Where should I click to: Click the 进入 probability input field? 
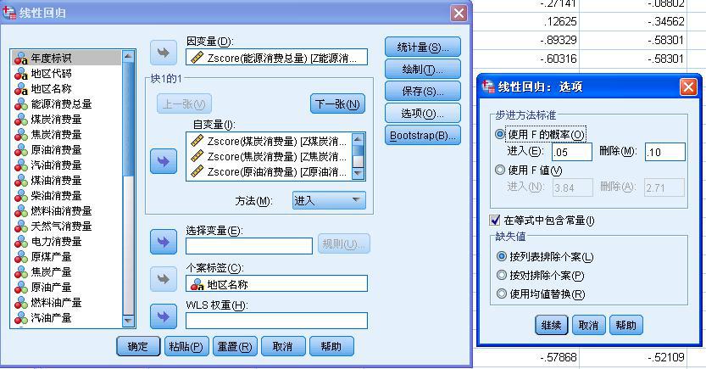[x=572, y=152]
